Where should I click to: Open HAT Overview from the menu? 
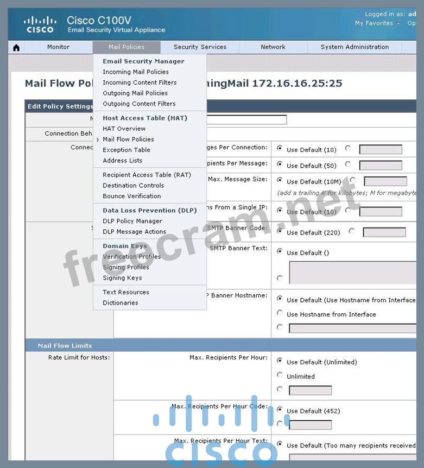click(124, 129)
